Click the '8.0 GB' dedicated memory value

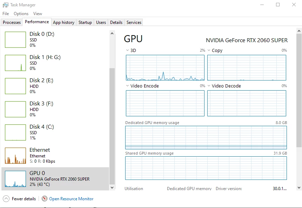point(281,123)
